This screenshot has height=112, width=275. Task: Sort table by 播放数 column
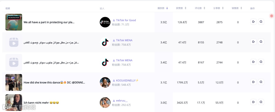coord(167,8)
